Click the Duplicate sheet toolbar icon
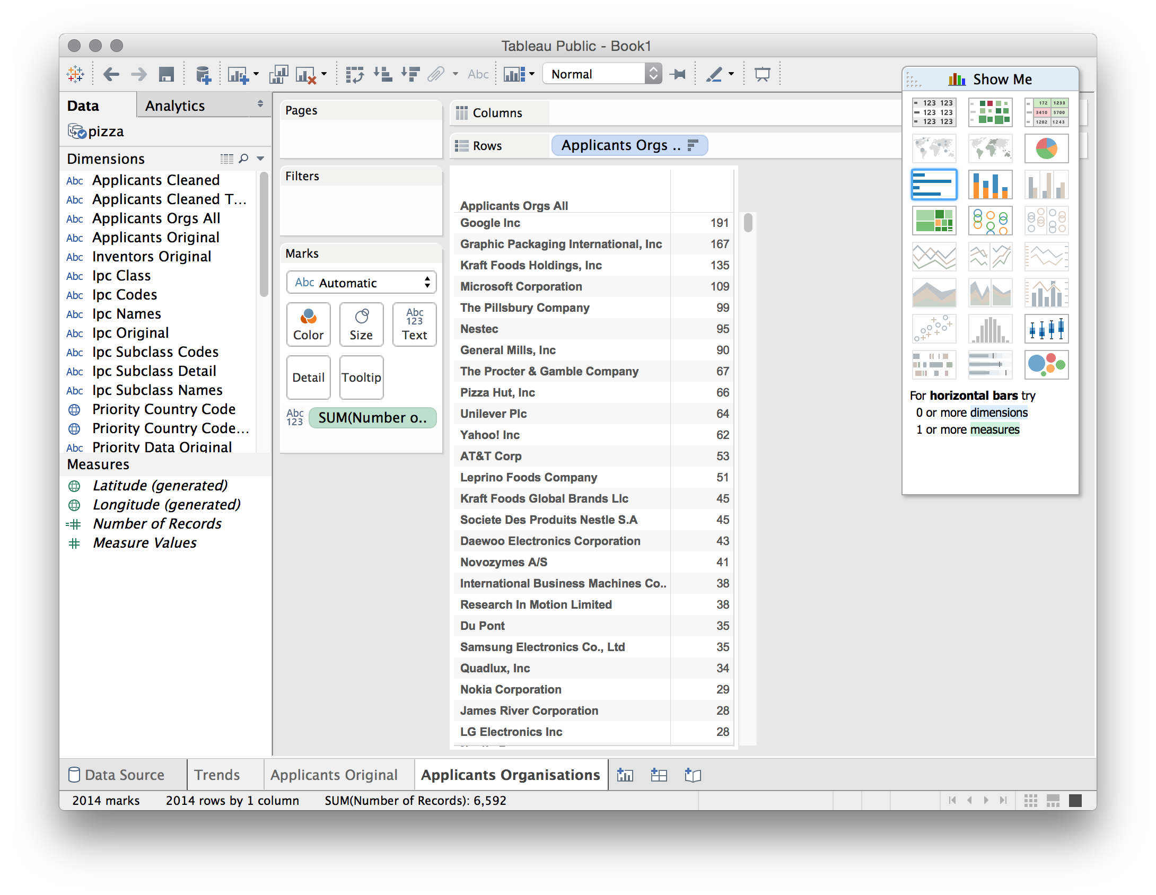This screenshot has width=1156, height=895. pos(279,75)
